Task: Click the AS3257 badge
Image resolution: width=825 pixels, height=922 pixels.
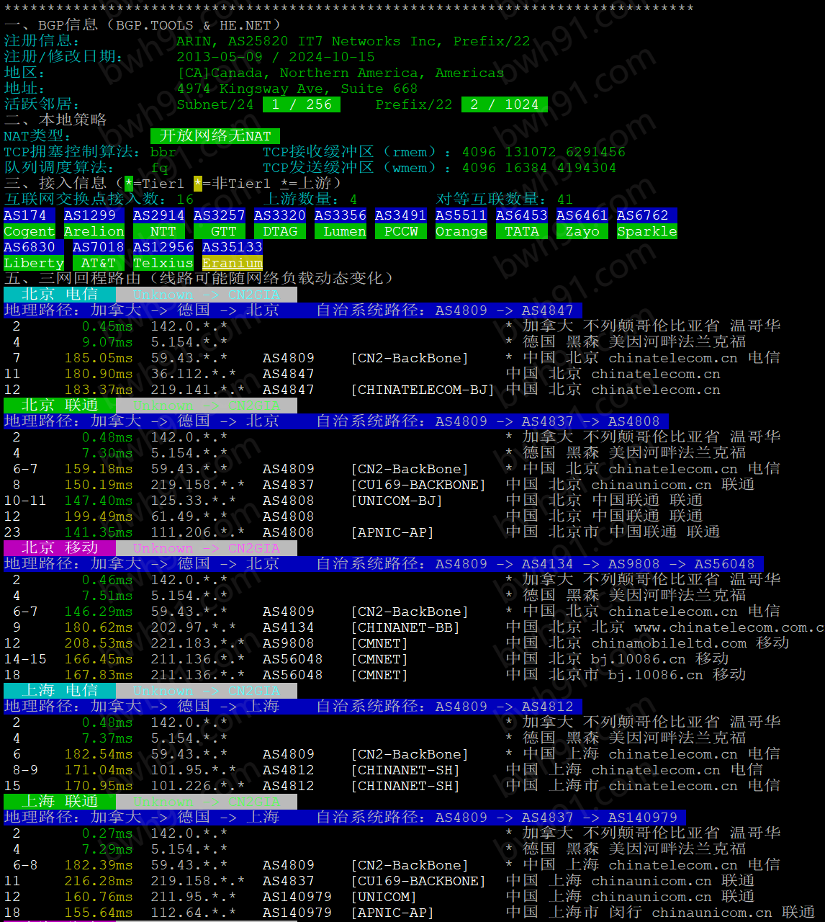Action: [220, 215]
